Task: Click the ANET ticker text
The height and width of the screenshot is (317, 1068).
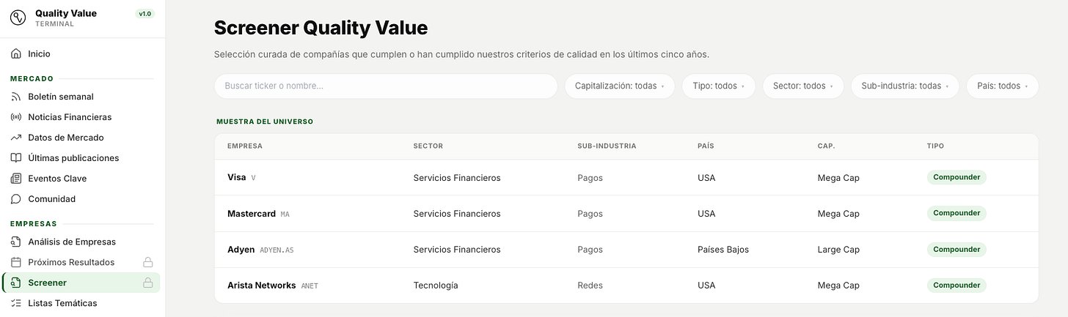Action: [310, 286]
